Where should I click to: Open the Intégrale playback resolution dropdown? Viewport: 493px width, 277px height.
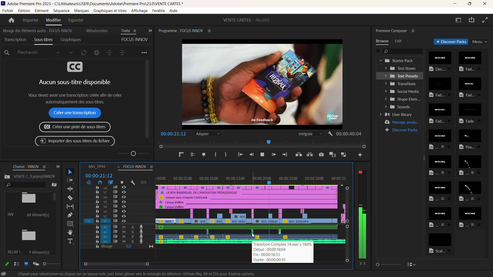[310, 134]
